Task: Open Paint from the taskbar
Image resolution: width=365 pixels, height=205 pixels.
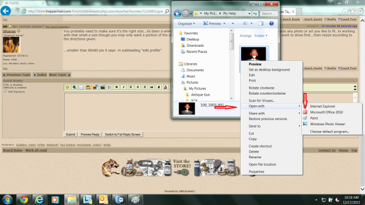Action: [135, 200]
